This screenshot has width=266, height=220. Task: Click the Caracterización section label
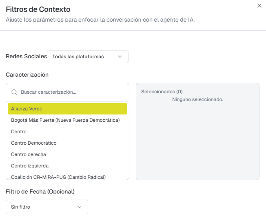tap(27, 75)
